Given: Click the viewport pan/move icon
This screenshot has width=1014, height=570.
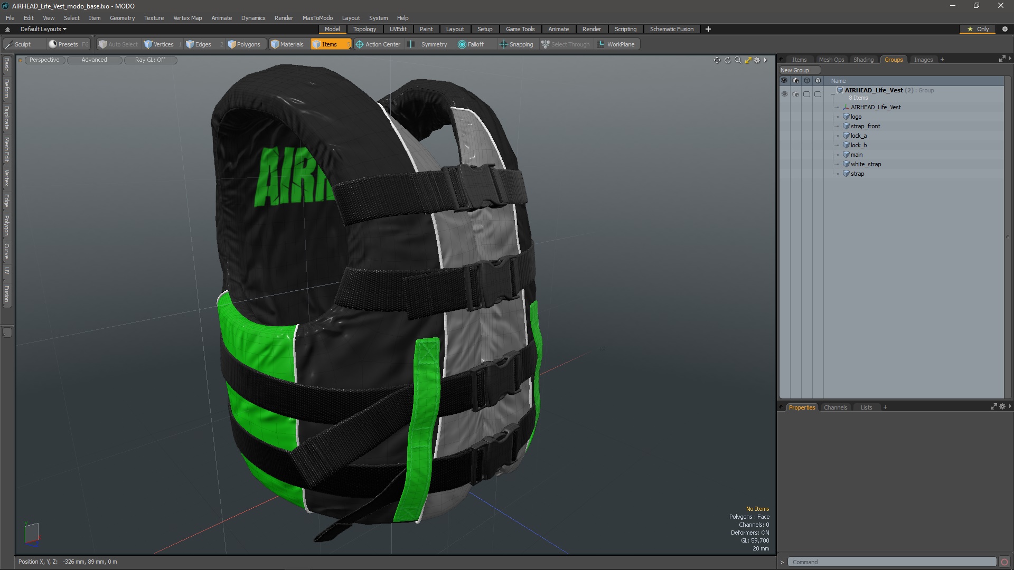Looking at the screenshot, I should tap(717, 60).
